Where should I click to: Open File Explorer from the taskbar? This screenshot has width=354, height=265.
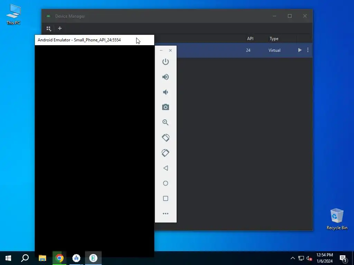(x=42, y=258)
